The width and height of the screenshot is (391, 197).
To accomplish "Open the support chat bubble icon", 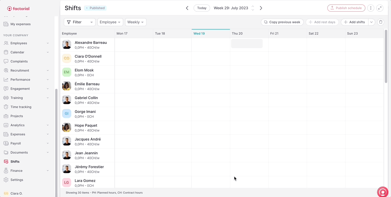I will tap(383, 192).
